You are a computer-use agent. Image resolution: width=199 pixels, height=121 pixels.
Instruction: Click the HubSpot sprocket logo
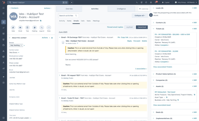(x=4, y=2)
